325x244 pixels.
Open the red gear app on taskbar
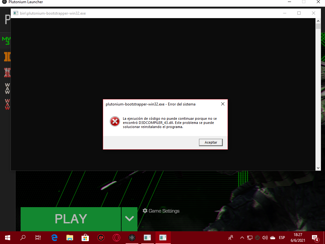(101, 238)
